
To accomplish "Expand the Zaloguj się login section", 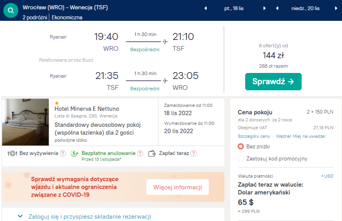I will pos(20,216).
